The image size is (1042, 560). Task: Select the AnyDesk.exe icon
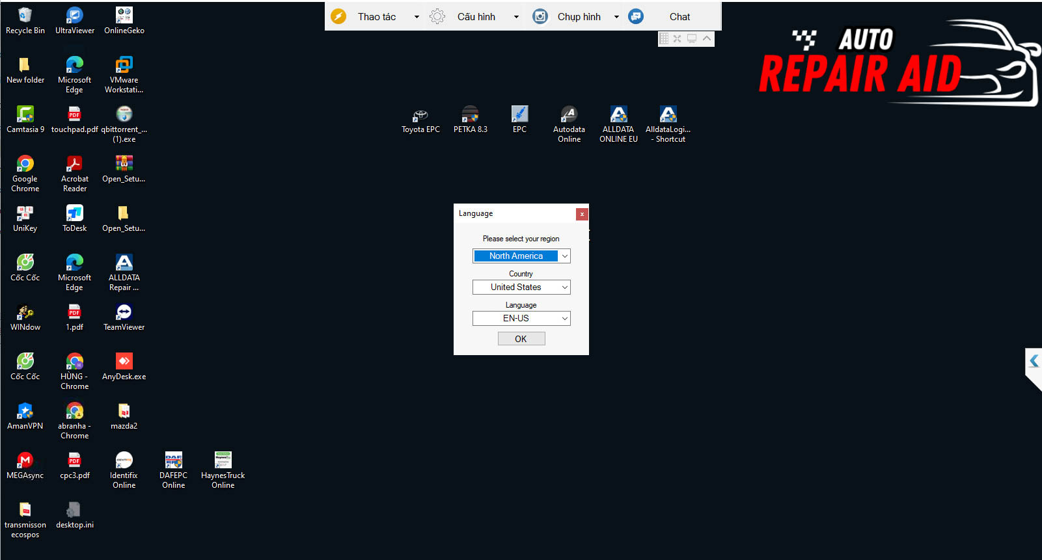pyautogui.click(x=124, y=367)
